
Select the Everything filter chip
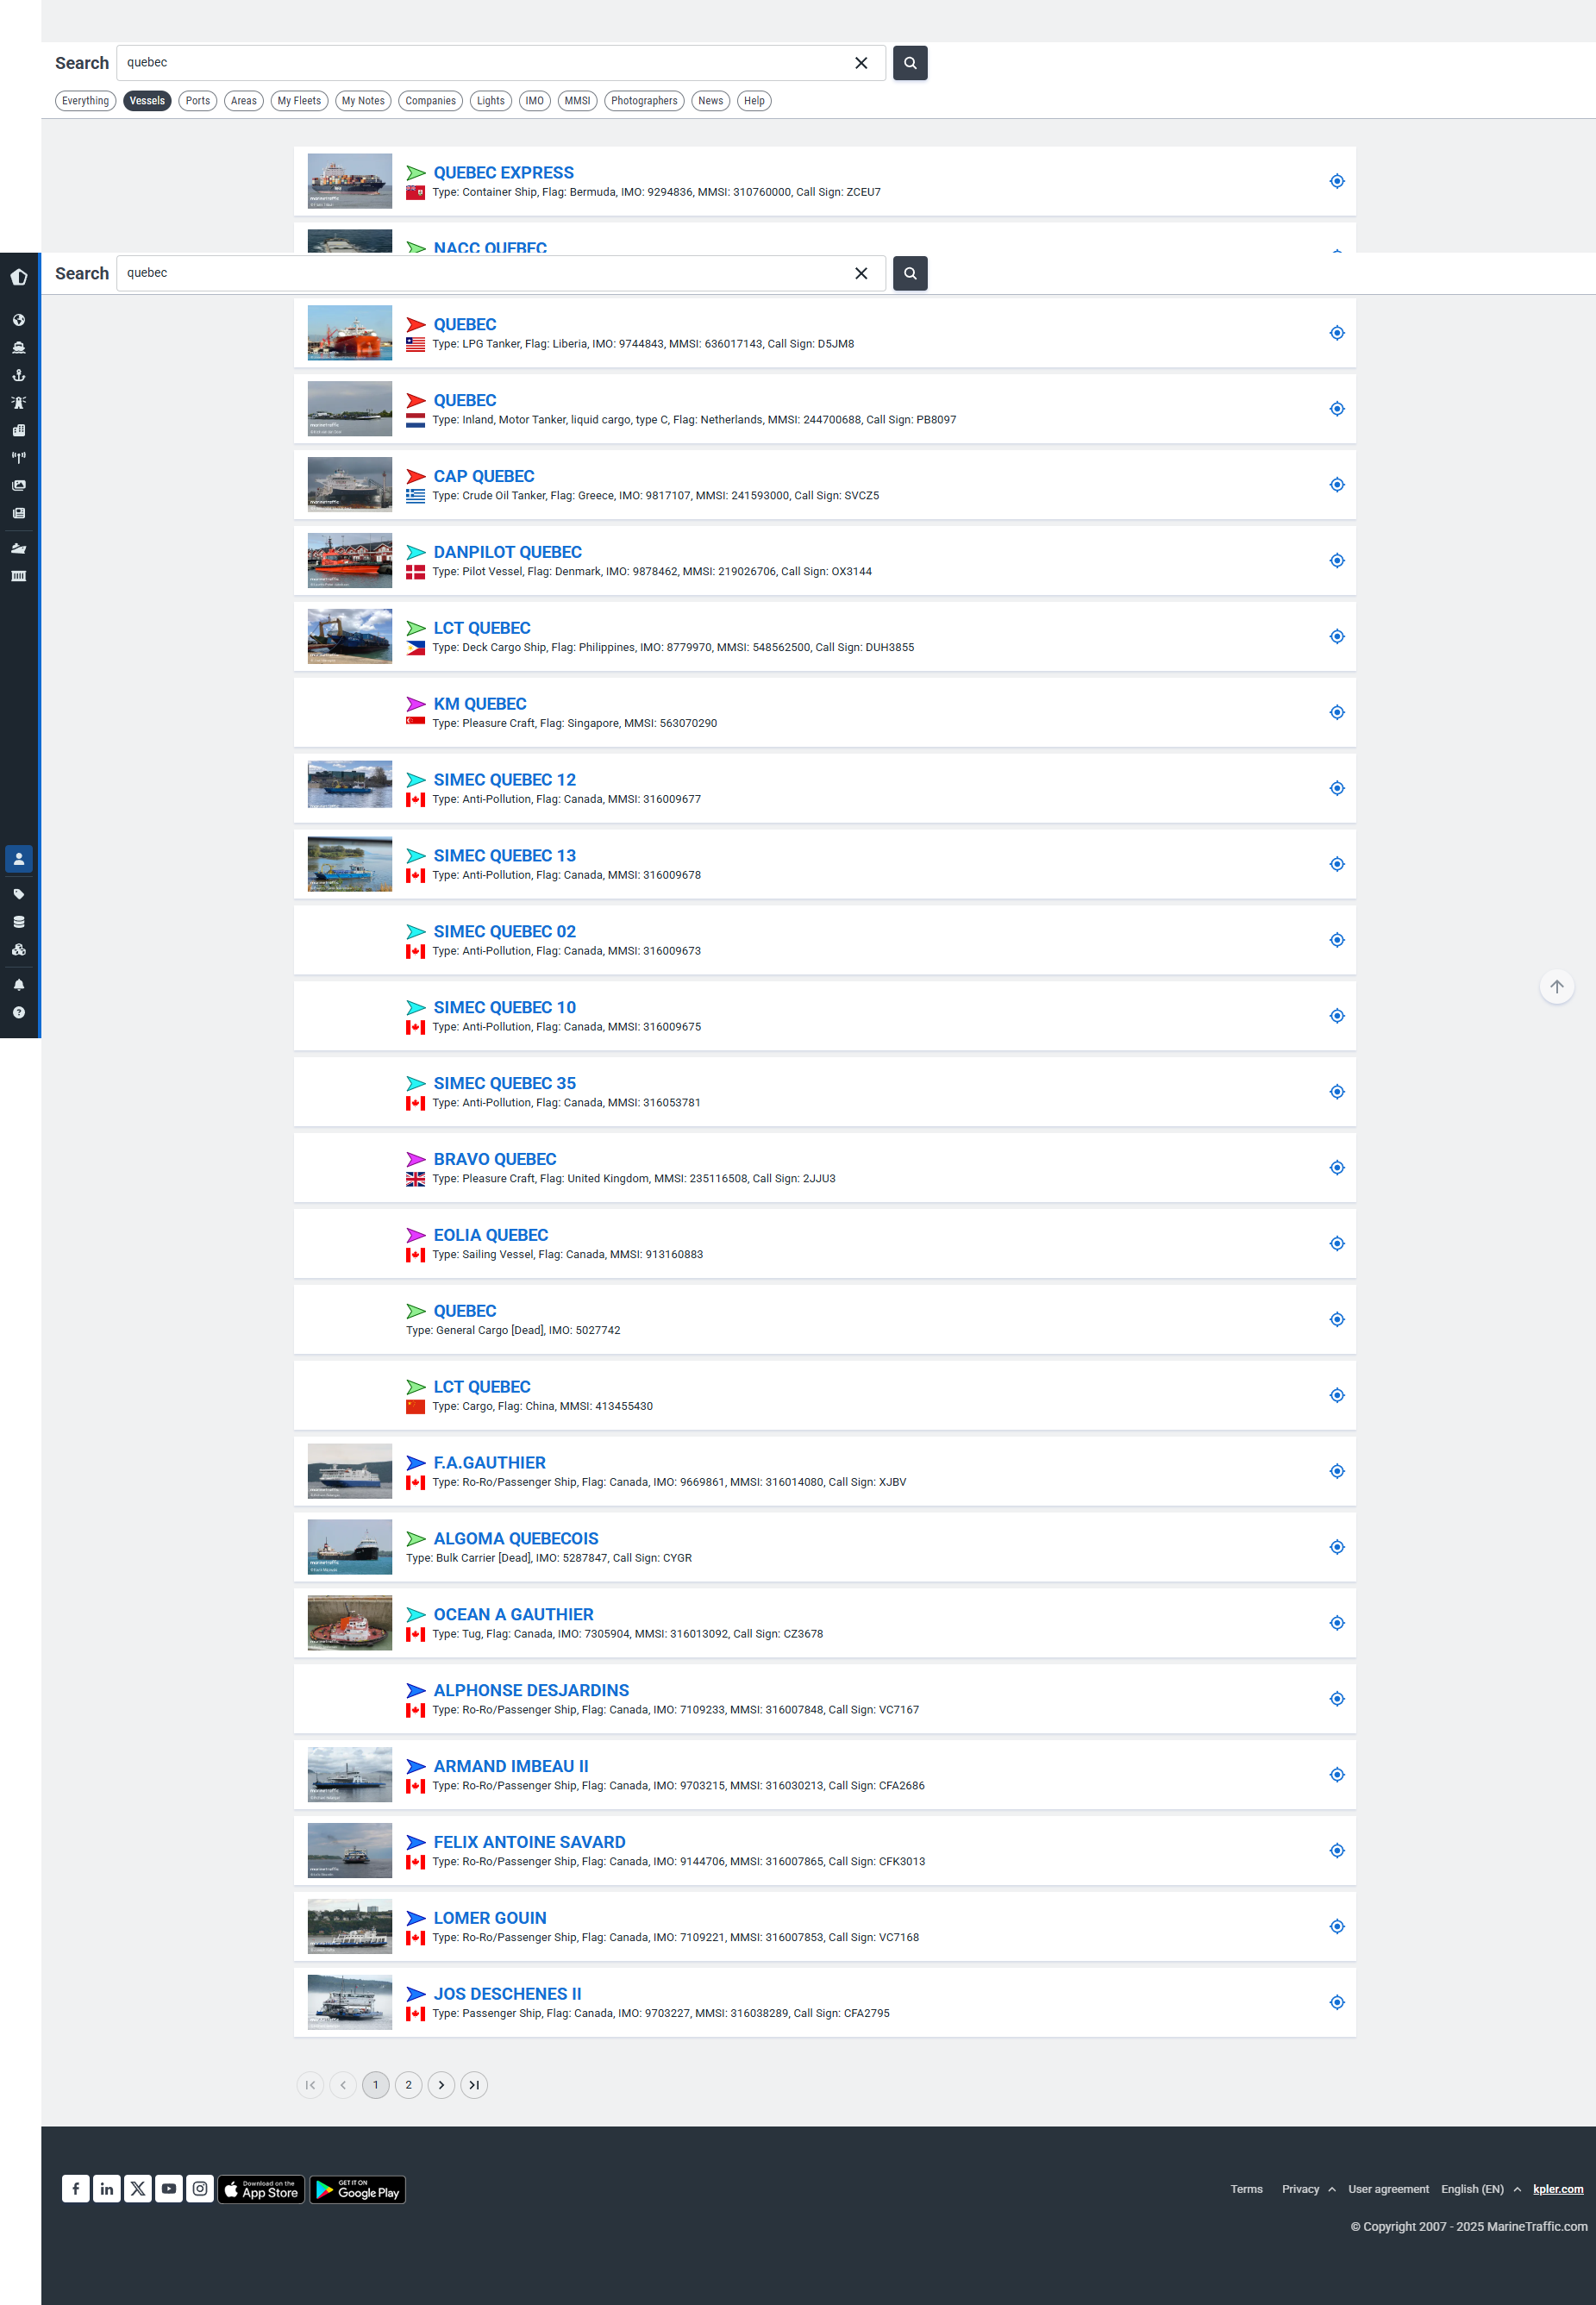[85, 101]
